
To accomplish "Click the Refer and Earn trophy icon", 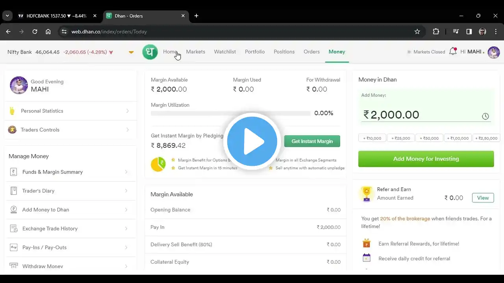I will pos(367,193).
